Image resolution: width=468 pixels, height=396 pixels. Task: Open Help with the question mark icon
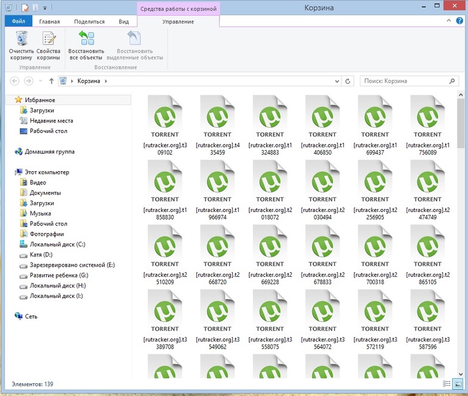pos(459,21)
